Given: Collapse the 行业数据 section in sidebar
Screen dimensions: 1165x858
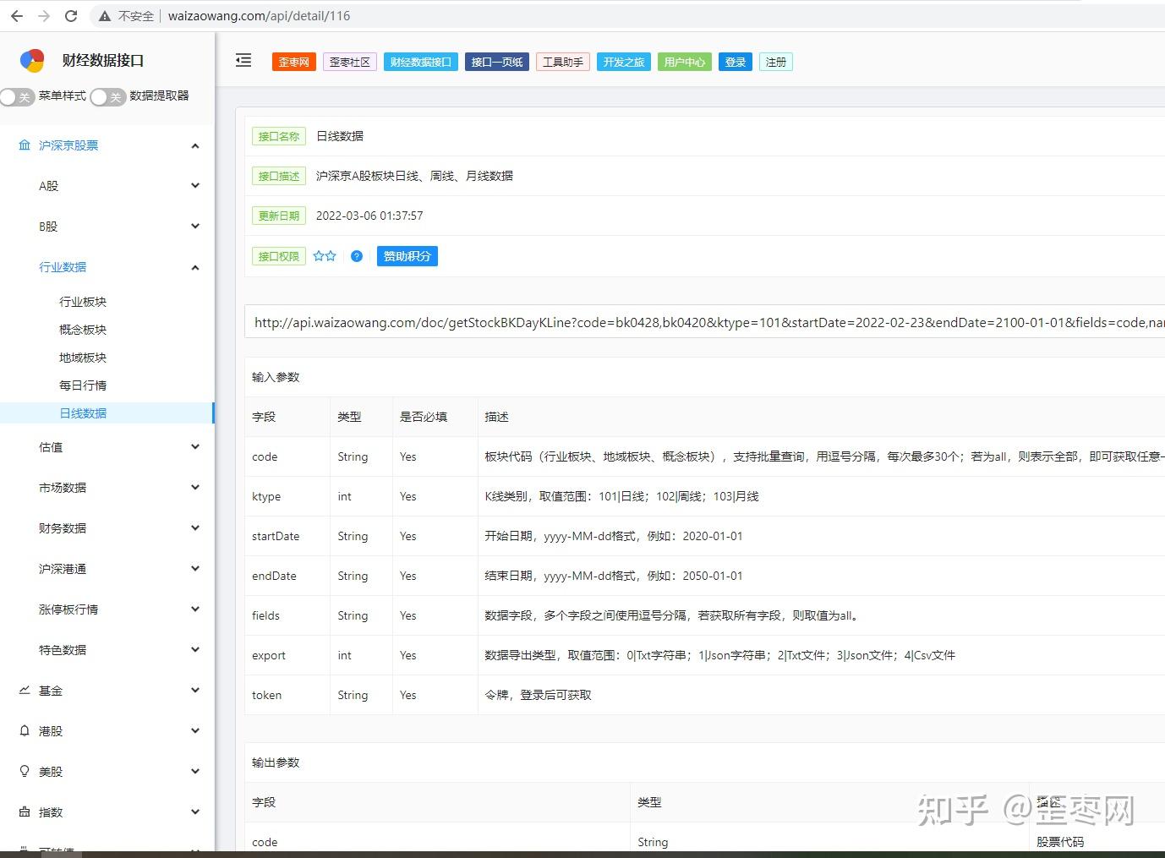Looking at the screenshot, I should click(x=195, y=266).
